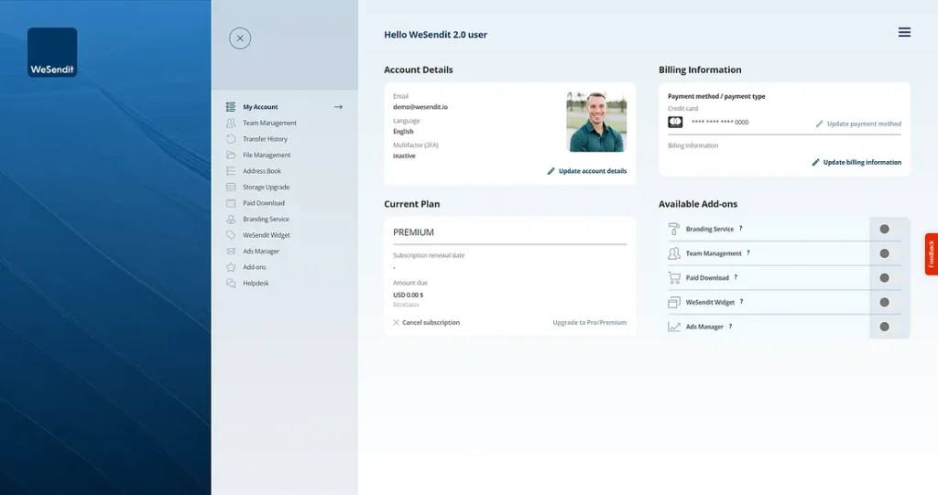The width and height of the screenshot is (938, 495).
Task: Click the Address Book icon in sidebar
Action: coord(231,171)
